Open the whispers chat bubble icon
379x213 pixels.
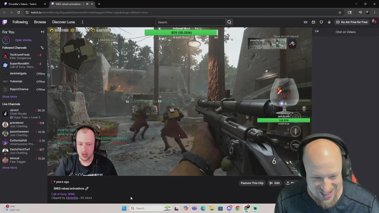tap(321, 22)
